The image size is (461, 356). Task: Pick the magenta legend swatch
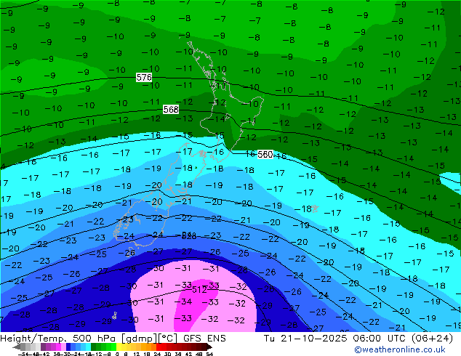coord(58,347)
